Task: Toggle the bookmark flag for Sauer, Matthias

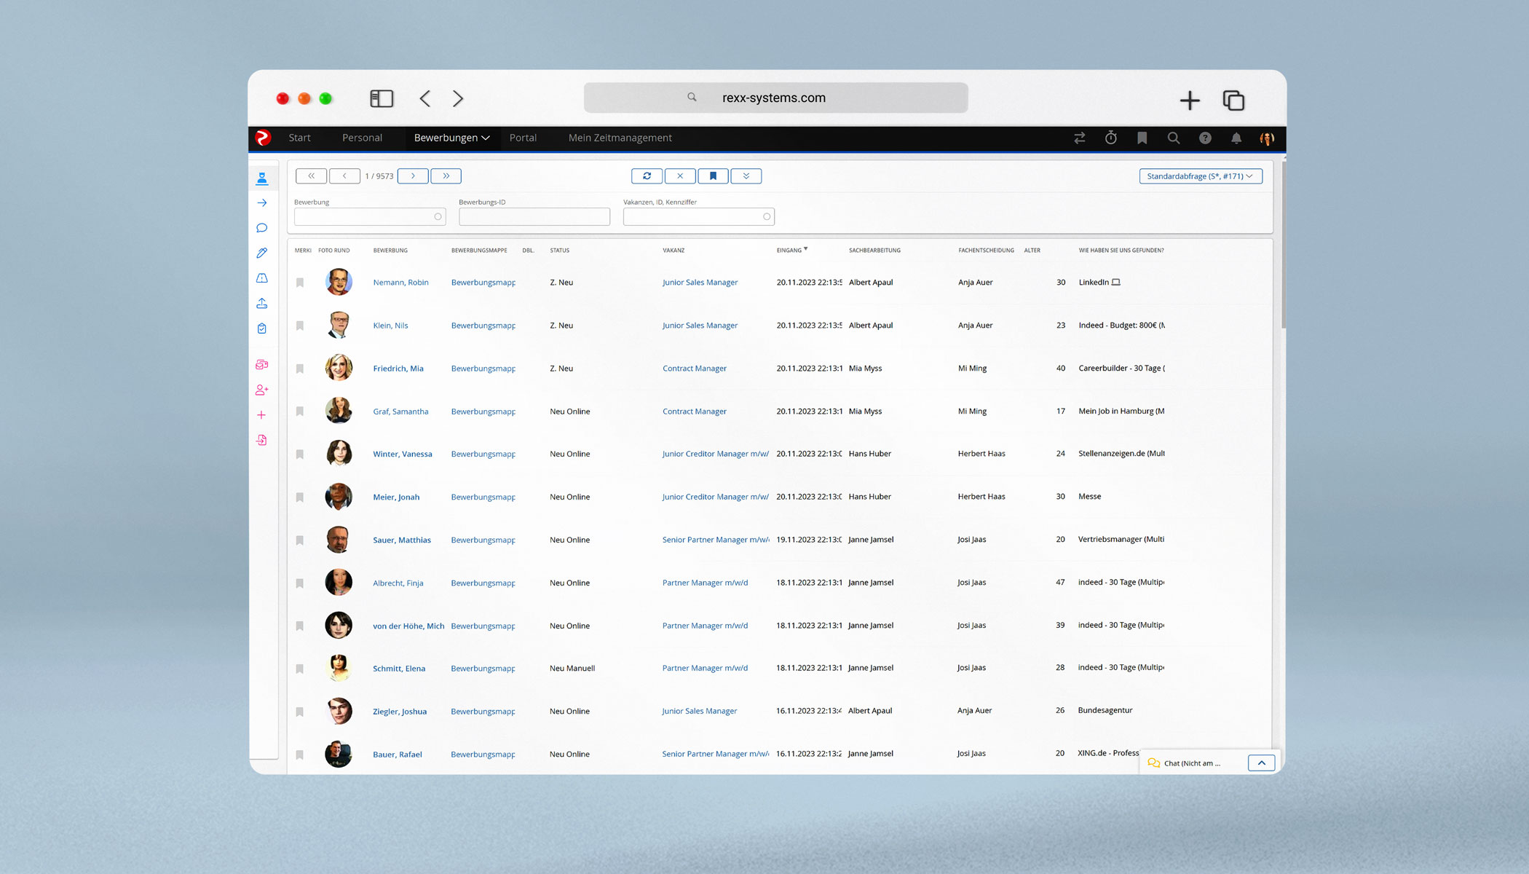Action: tap(299, 540)
